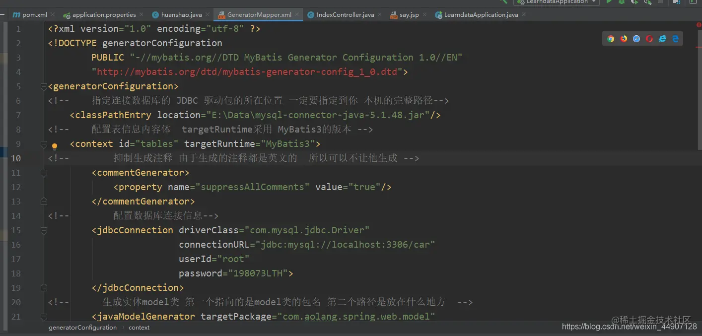Click the "root" userId value

233,259
